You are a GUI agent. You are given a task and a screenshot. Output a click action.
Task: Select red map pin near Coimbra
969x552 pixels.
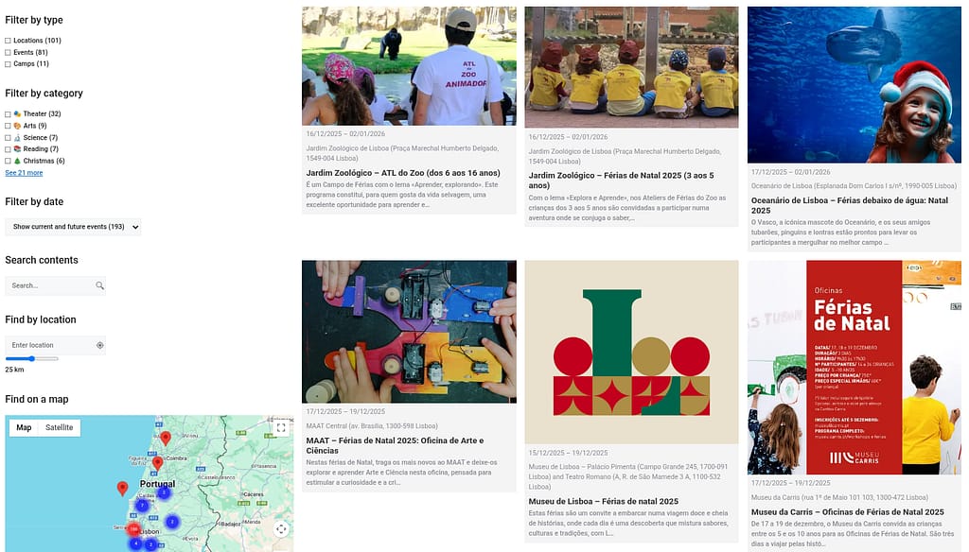click(158, 463)
